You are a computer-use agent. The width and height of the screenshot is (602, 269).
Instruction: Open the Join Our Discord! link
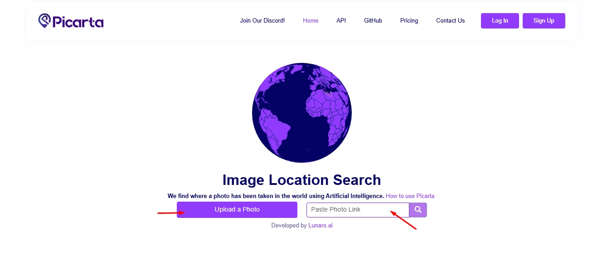pyautogui.click(x=262, y=21)
